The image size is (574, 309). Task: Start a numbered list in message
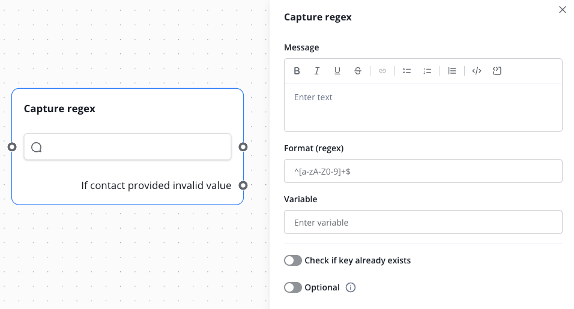(427, 71)
